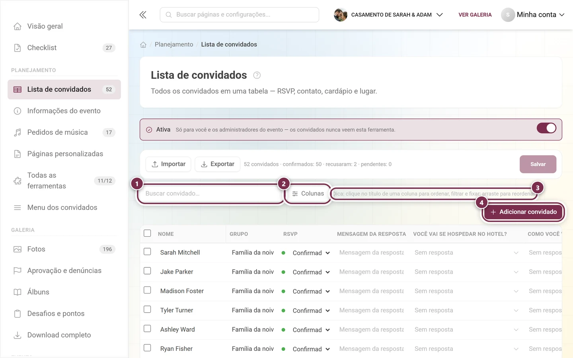Open the Casamento de Sarah & Adam event dropdown
The height and width of the screenshot is (358, 573).
coord(388,15)
